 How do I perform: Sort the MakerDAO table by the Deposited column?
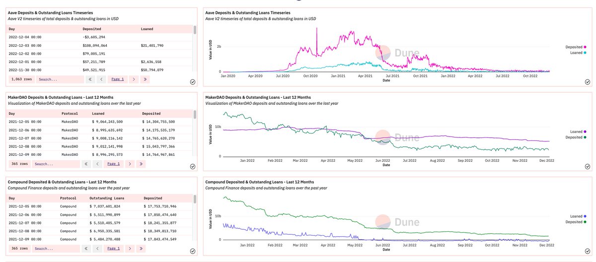click(x=151, y=114)
